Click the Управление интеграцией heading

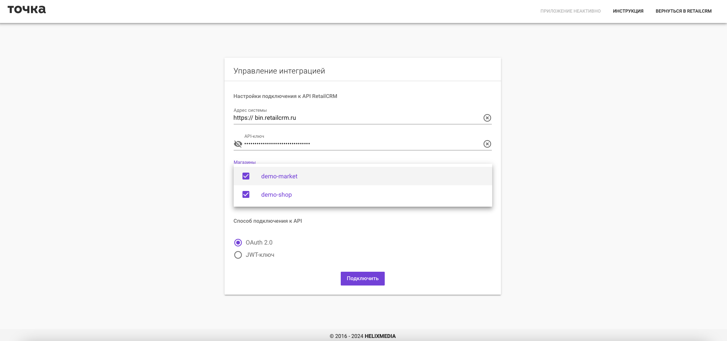[x=279, y=71]
